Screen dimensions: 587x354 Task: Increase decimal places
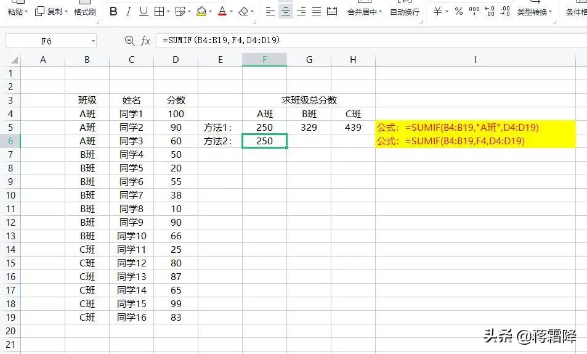coord(489,12)
